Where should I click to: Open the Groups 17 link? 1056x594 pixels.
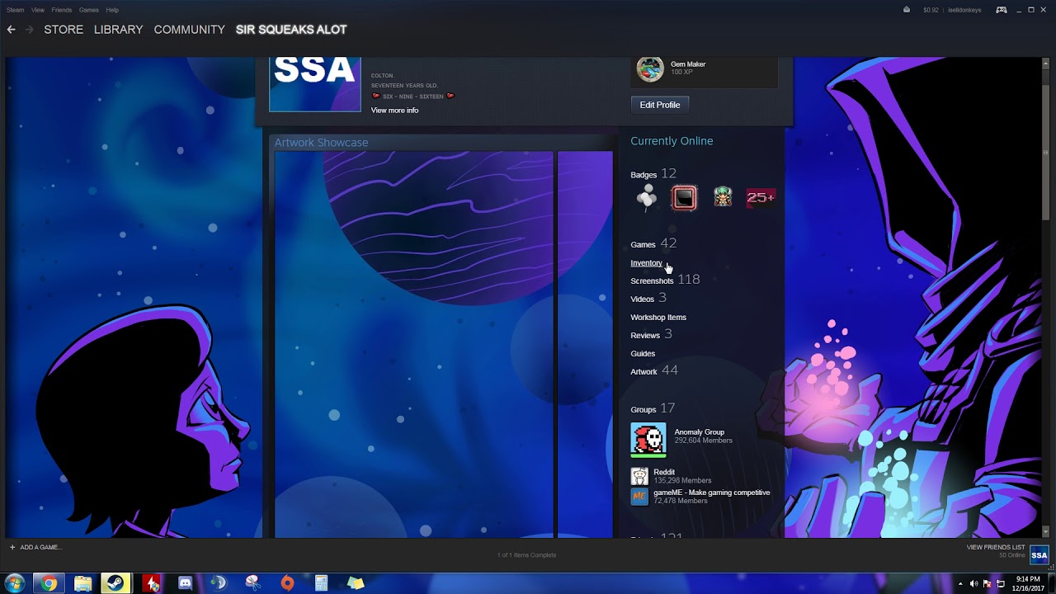tap(653, 409)
